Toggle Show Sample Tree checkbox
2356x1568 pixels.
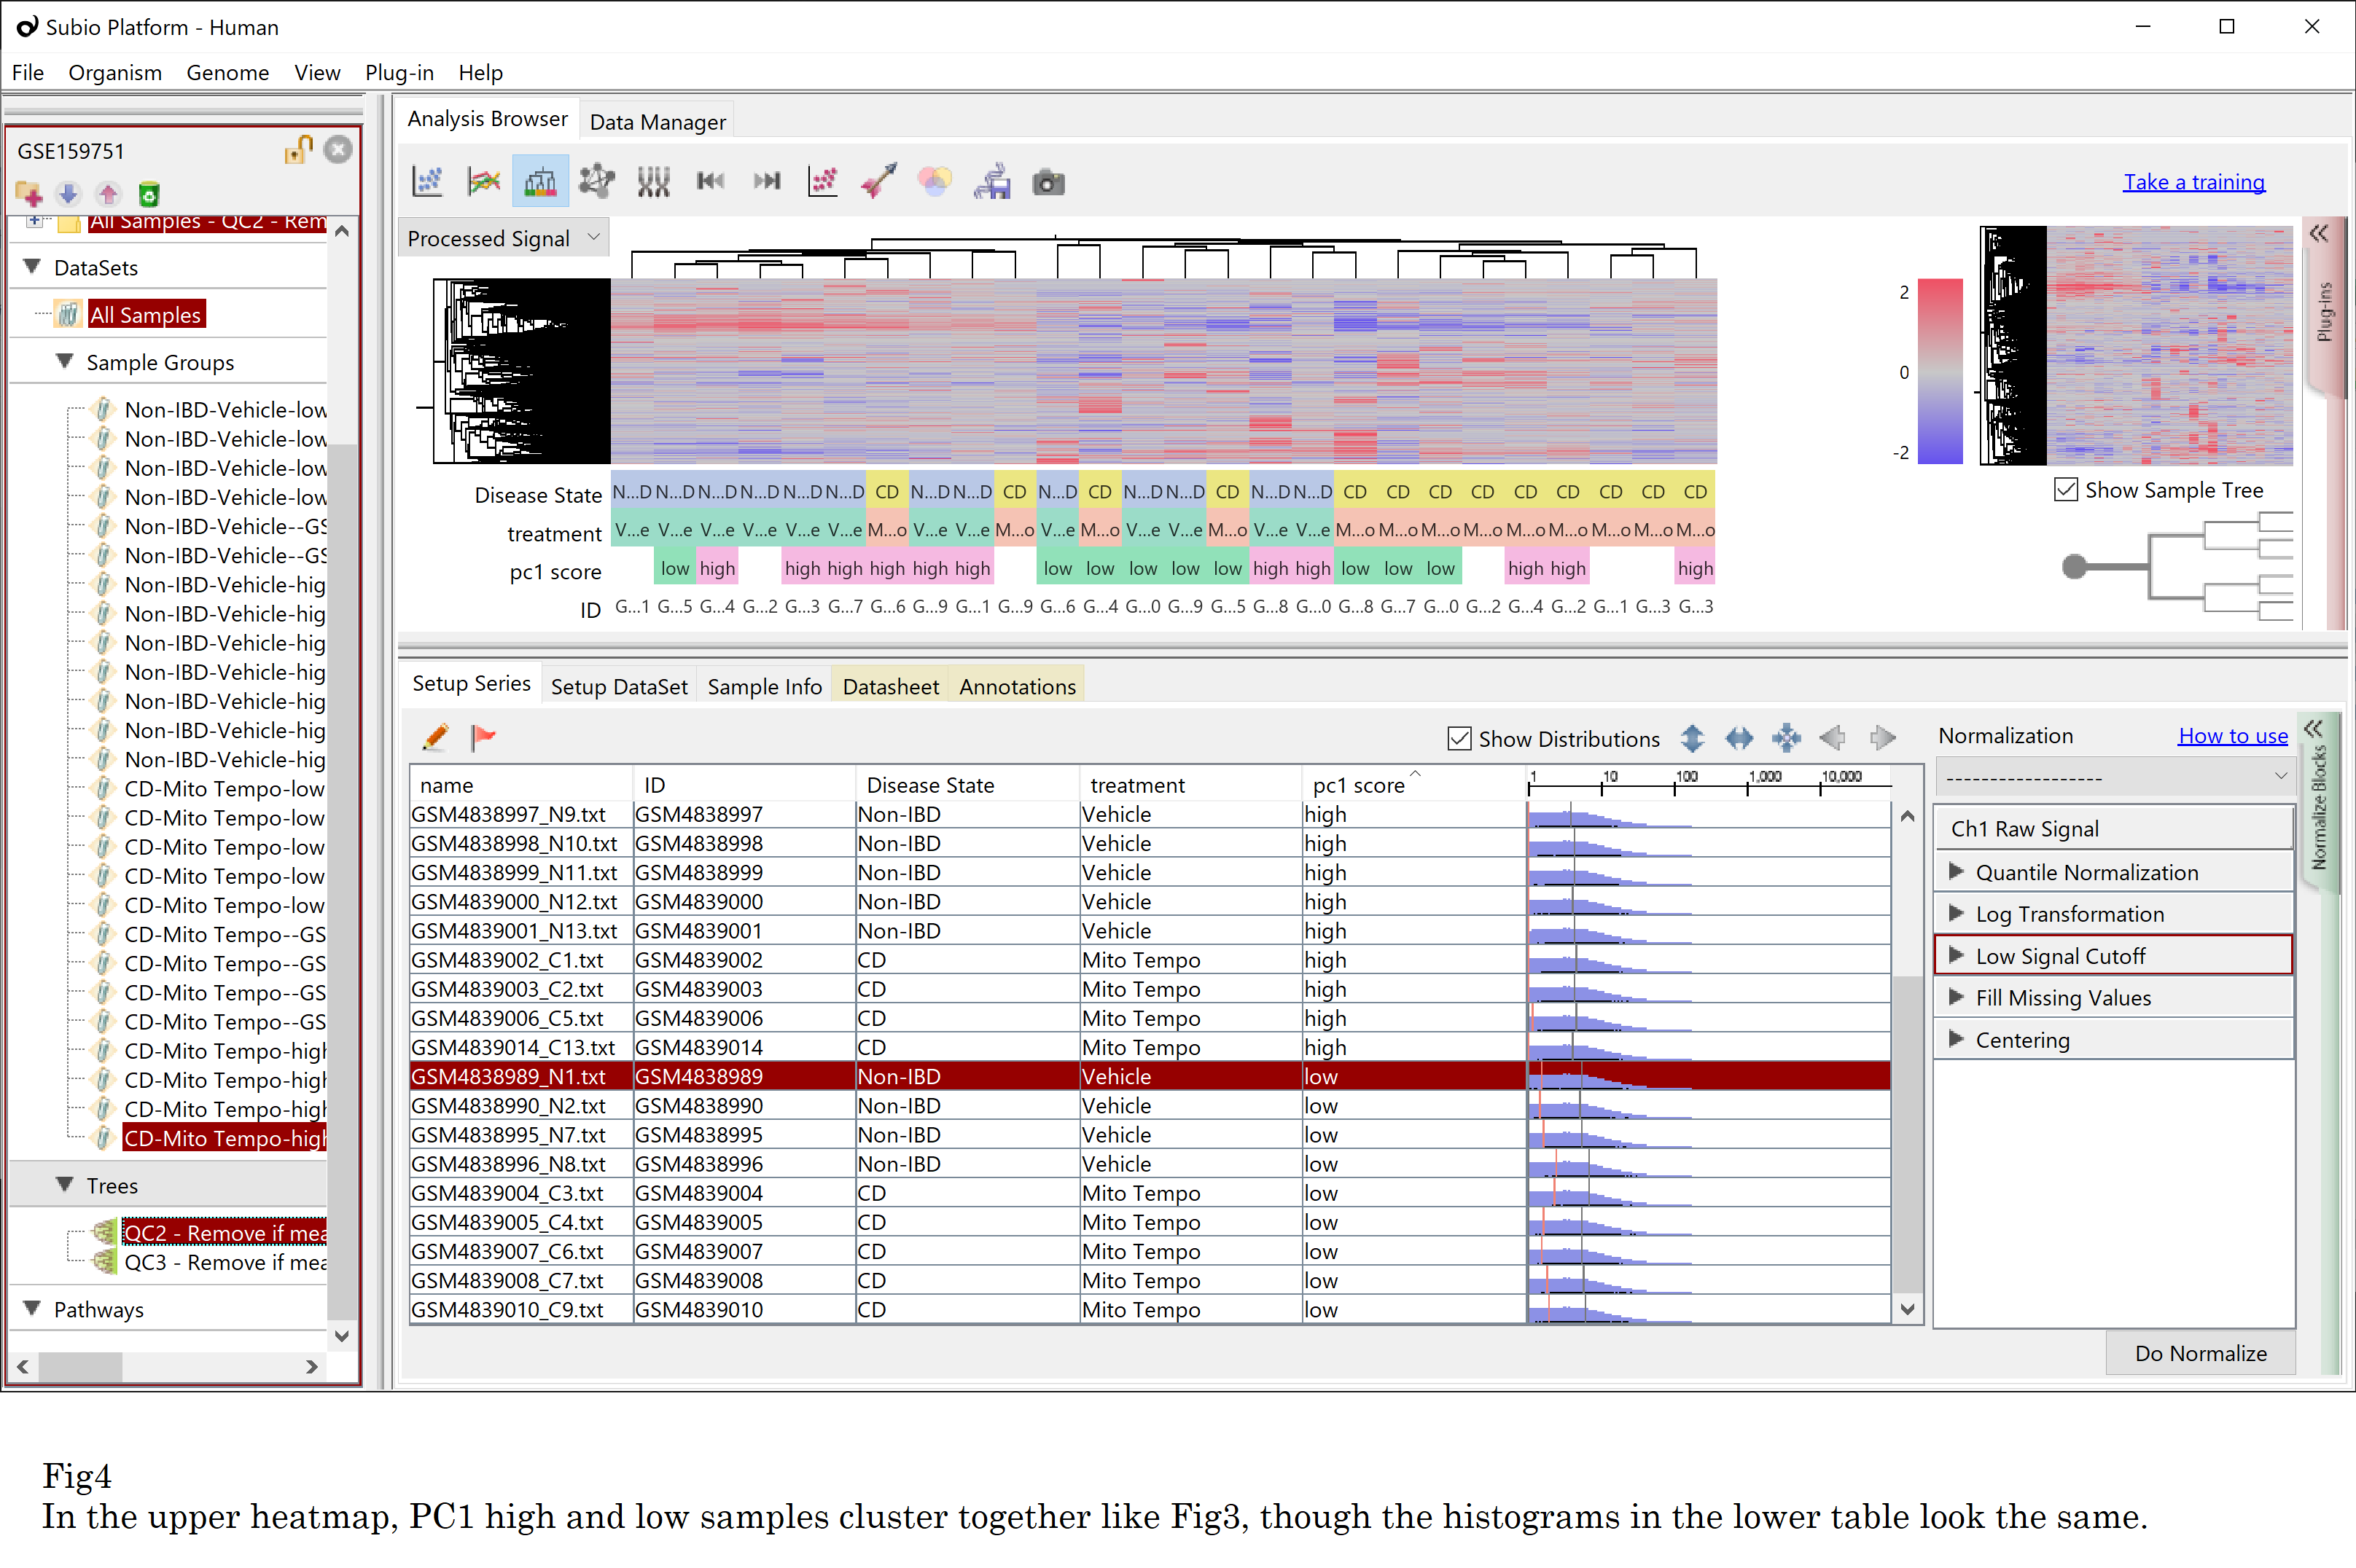pos(2065,490)
